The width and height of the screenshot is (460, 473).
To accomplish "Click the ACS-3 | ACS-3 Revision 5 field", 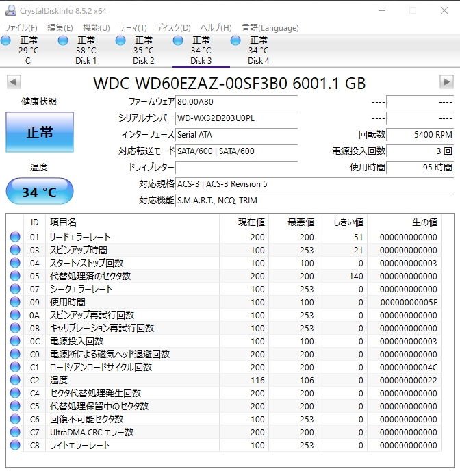I will pyautogui.click(x=315, y=183).
